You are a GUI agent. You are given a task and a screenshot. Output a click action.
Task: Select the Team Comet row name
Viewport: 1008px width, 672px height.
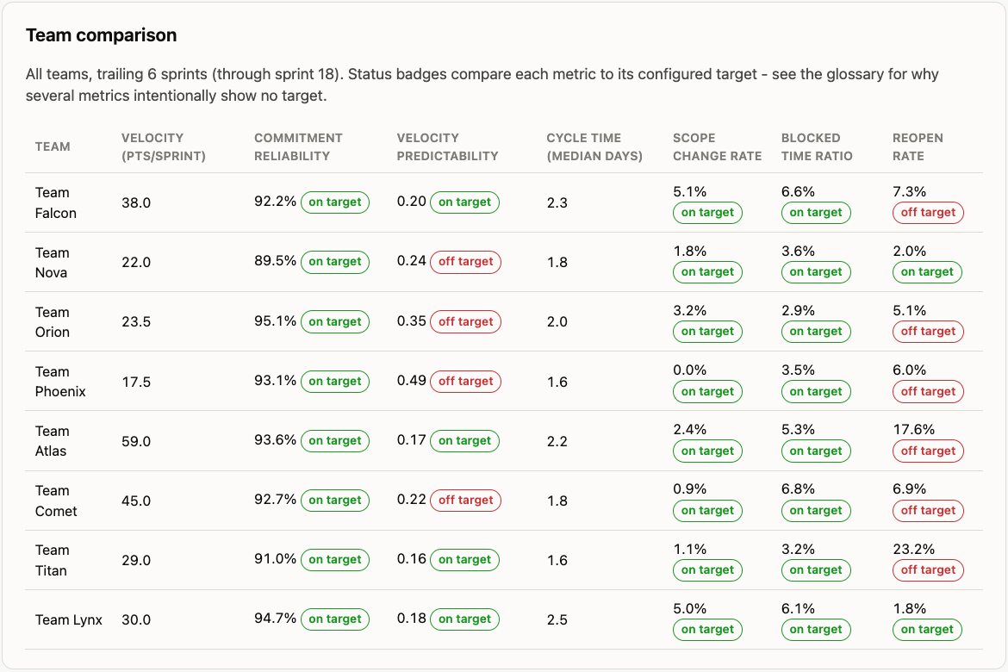point(56,501)
